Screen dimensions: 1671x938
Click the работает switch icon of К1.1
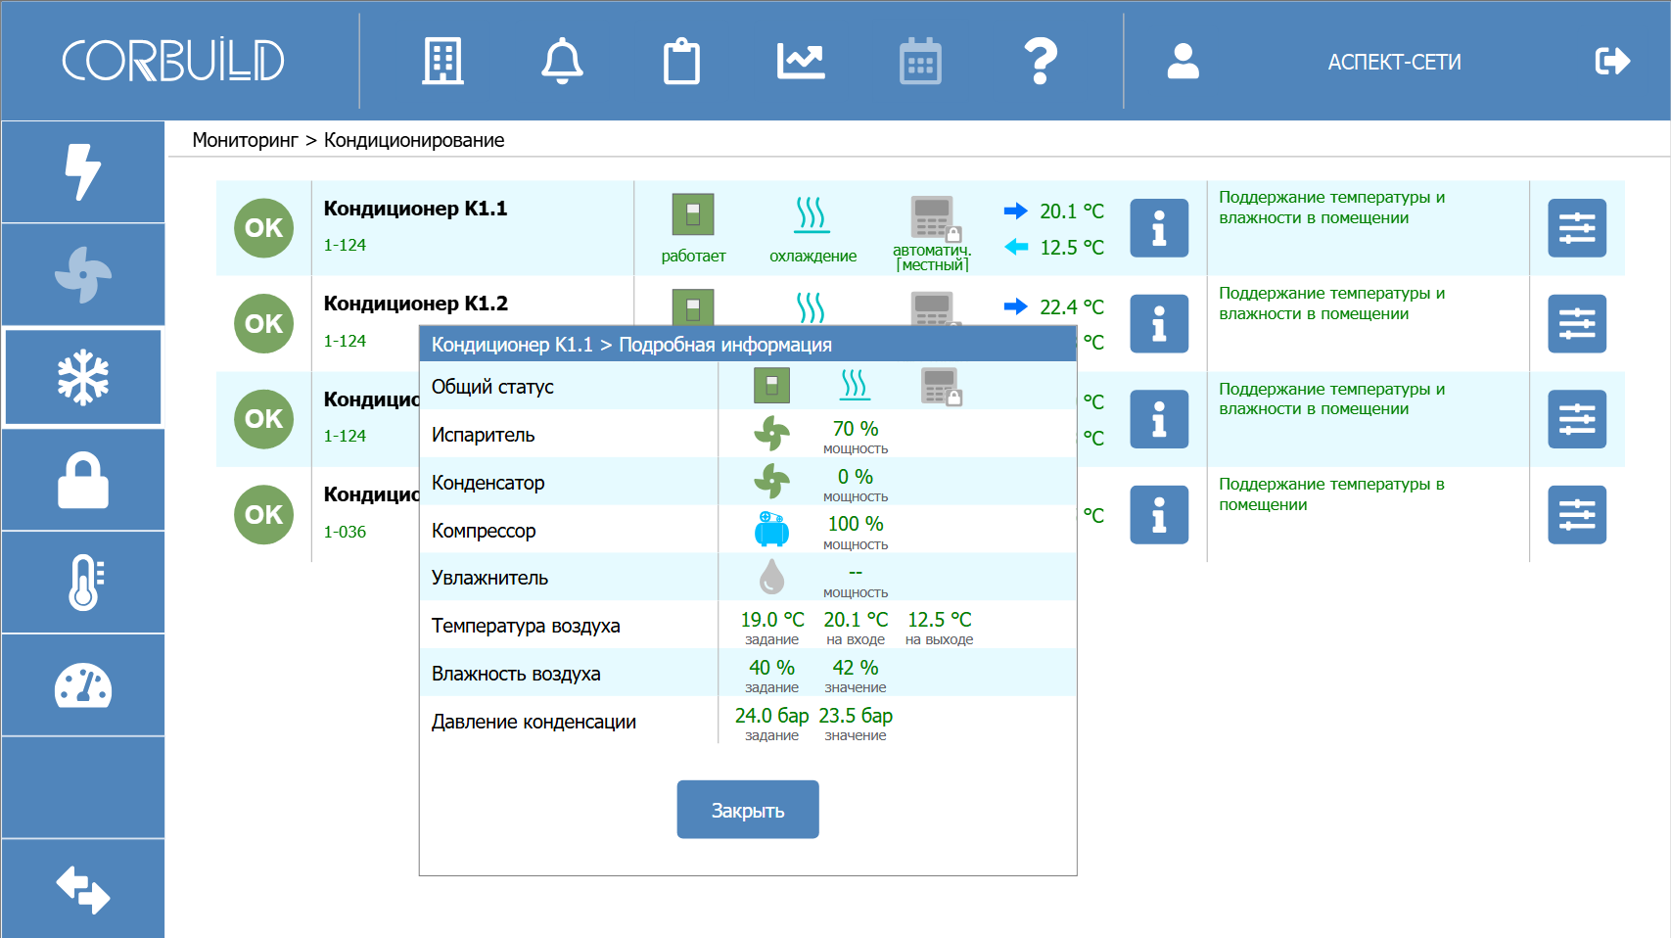pos(693,214)
